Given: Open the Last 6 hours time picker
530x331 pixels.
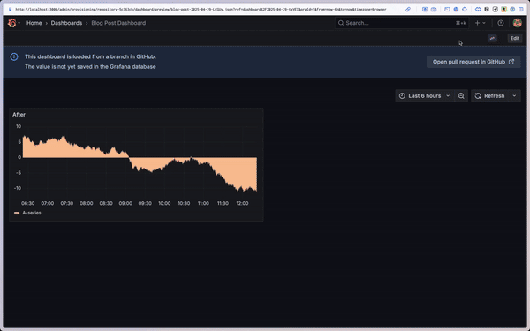Looking at the screenshot, I should click(x=425, y=96).
